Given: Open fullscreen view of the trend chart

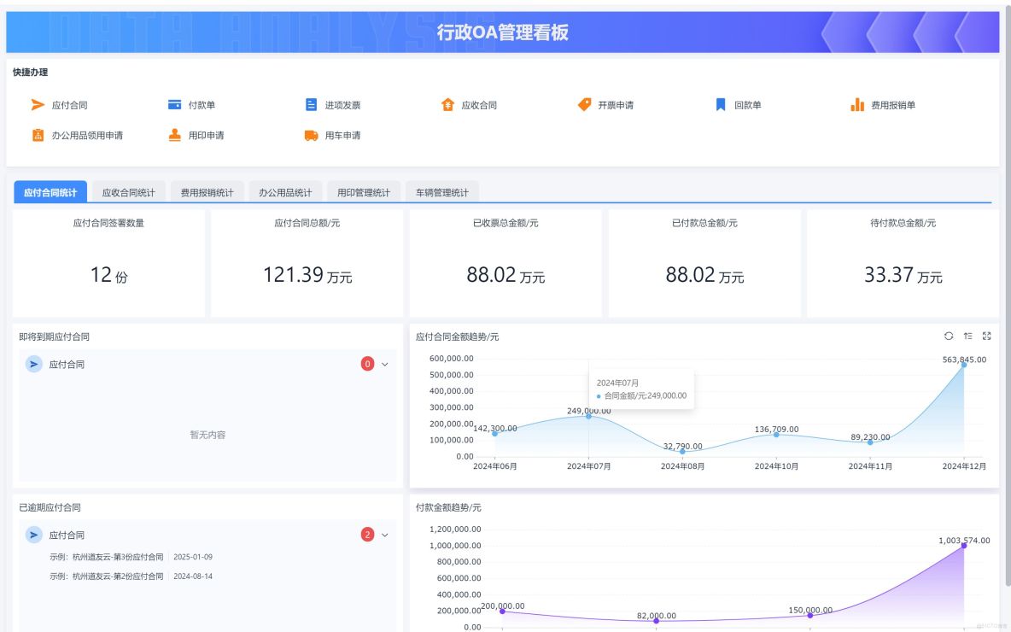Looking at the screenshot, I should (x=987, y=336).
